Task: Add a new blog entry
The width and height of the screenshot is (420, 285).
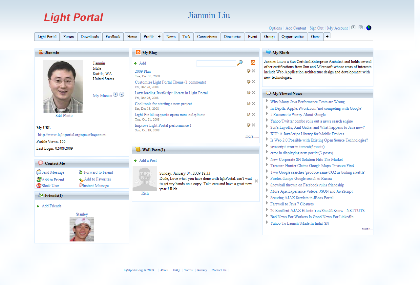Action: 142,63
